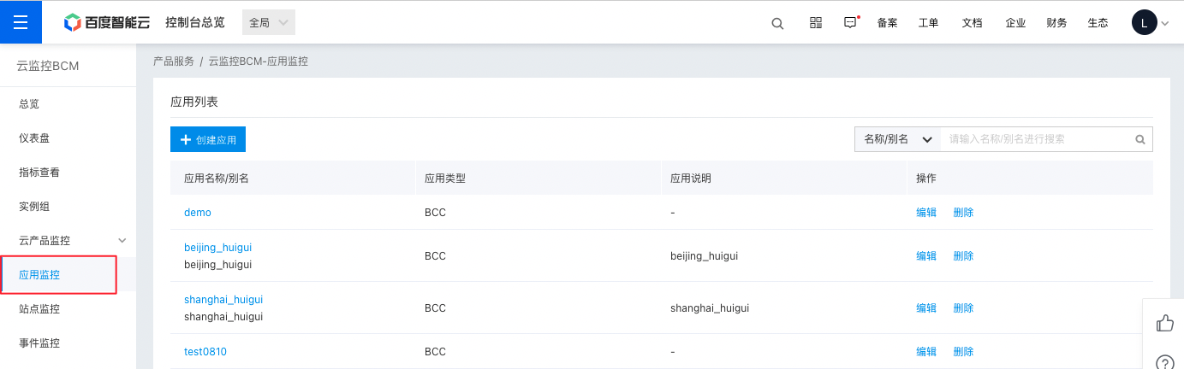Click the user avatar L icon
Image resolution: width=1184 pixels, height=369 pixels.
[1144, 23]
